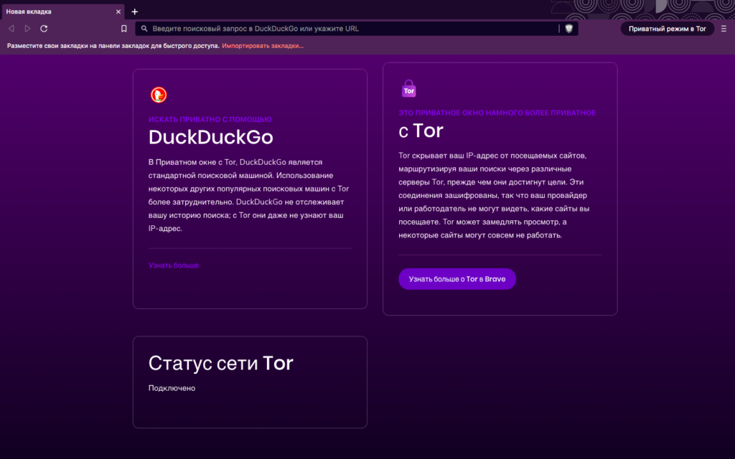Focus the DuckDuckGo search address field
The image size is (735, 459).
(x=345, y=29)
